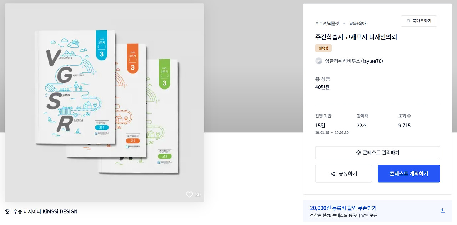Click the 주간학습지 교재표지 디자인의뢰 title
Screen dimensions: 457x225
pos(356,37)
